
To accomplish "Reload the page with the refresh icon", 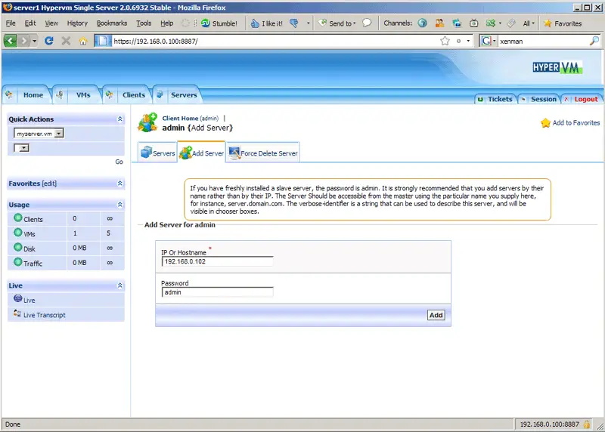I will pos(48,41).
